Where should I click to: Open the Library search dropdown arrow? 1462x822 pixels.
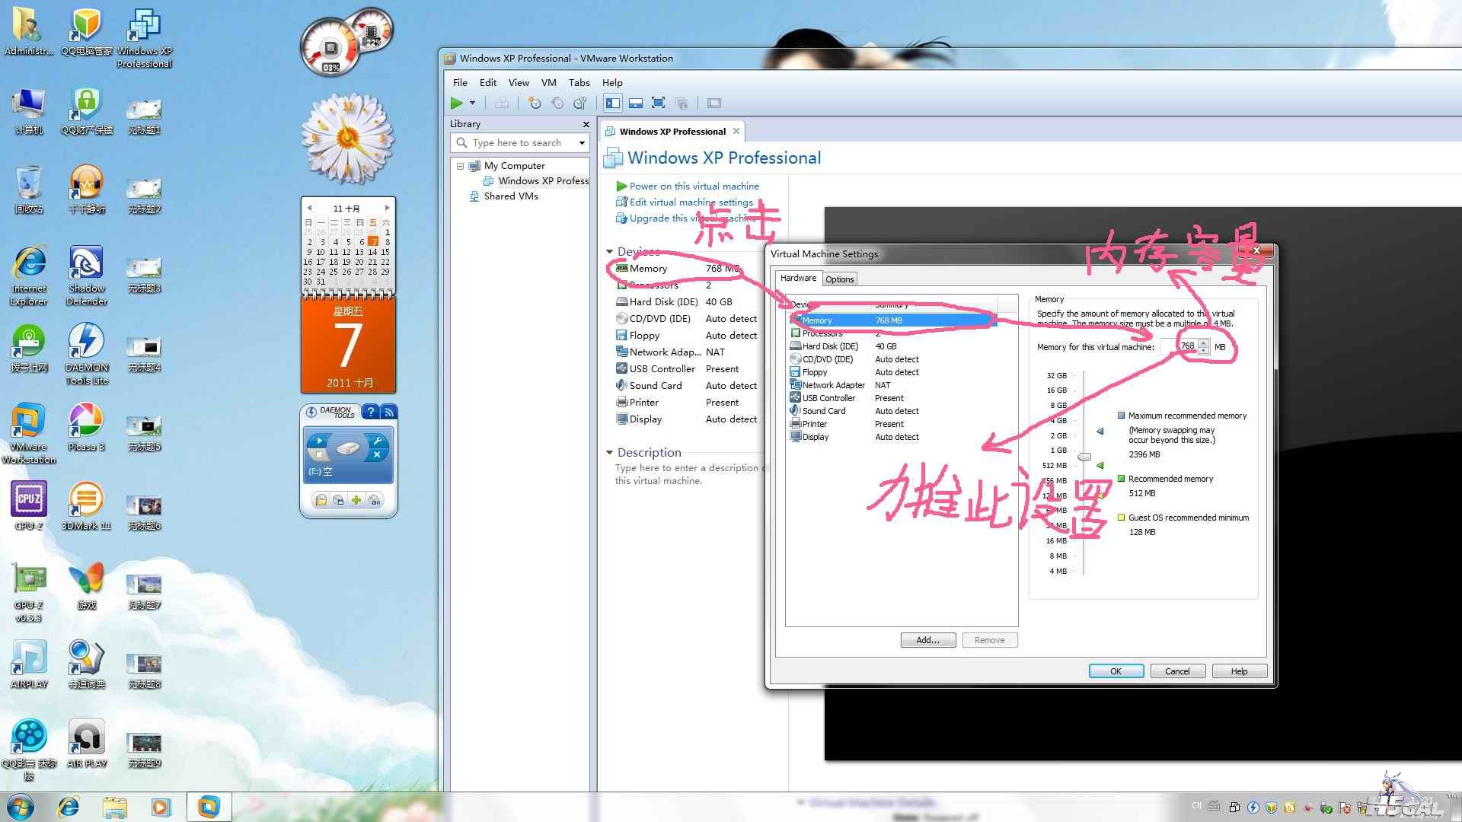point(582,142)
